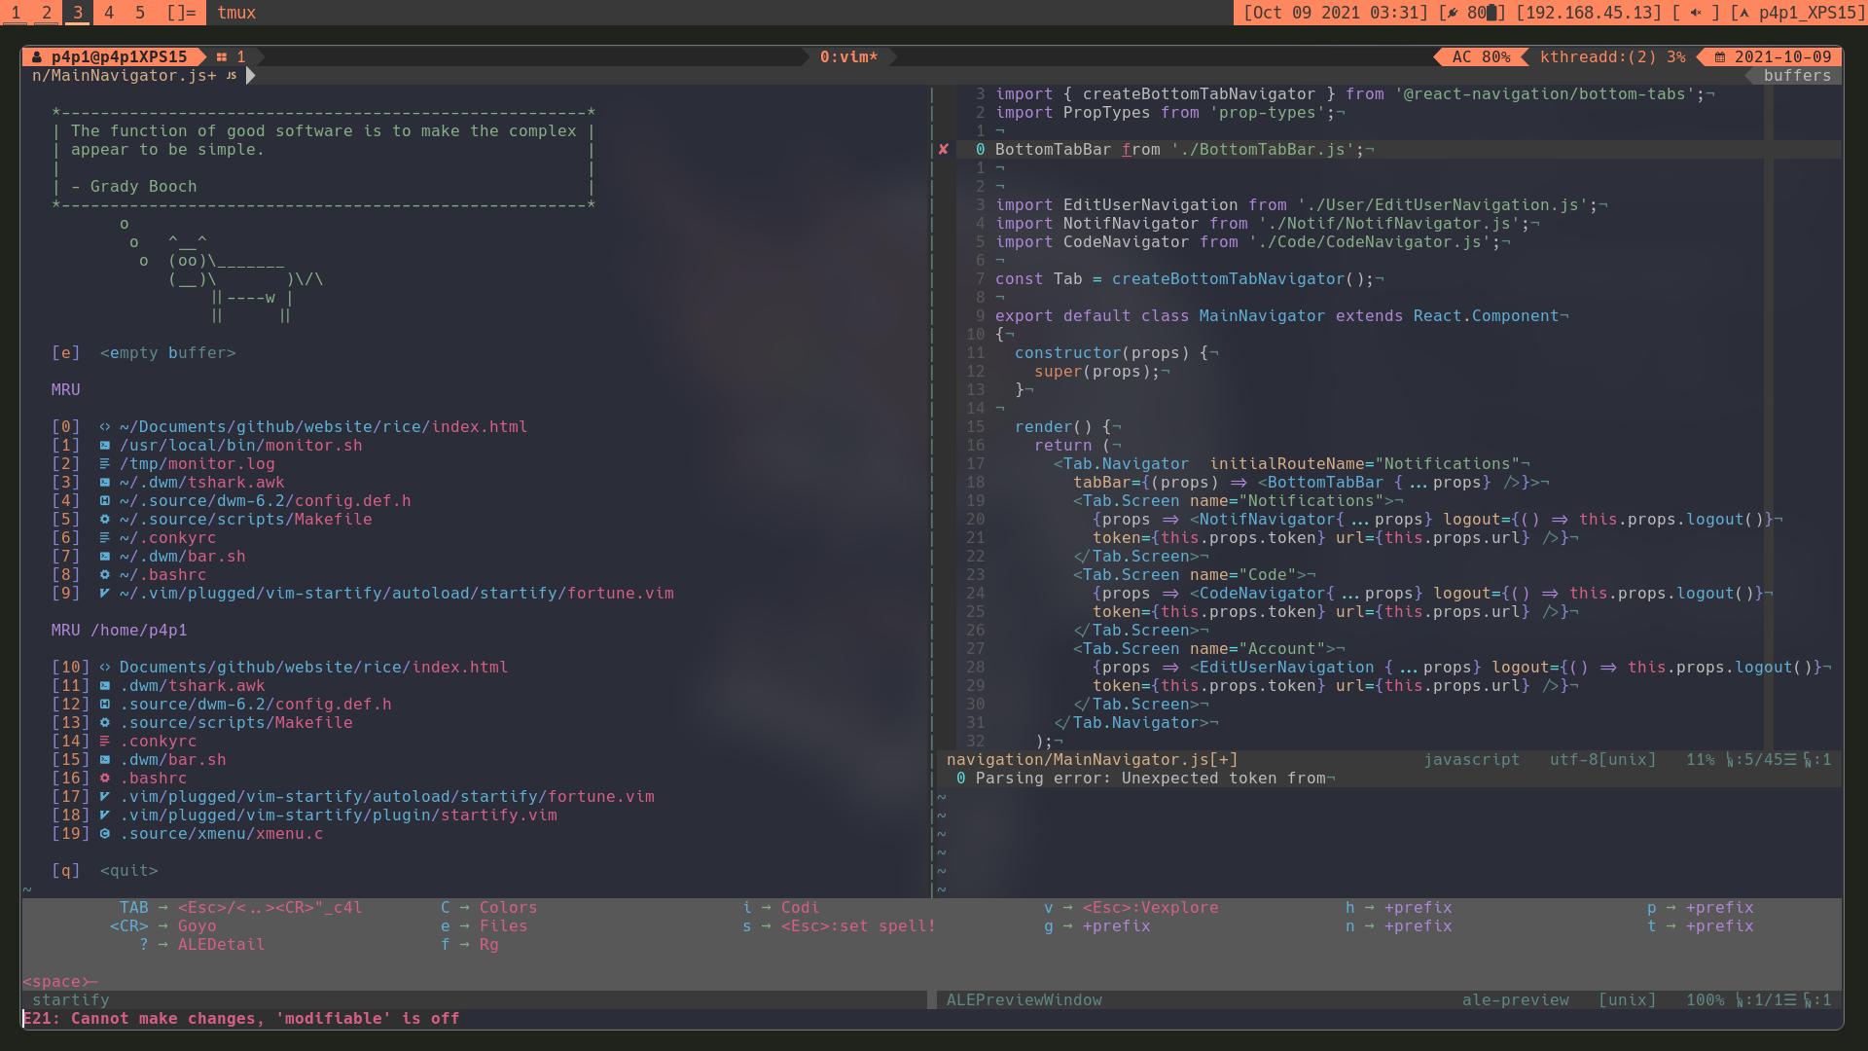
Task: Select the 0:vim tmux window tab
Action: (848, 57)
